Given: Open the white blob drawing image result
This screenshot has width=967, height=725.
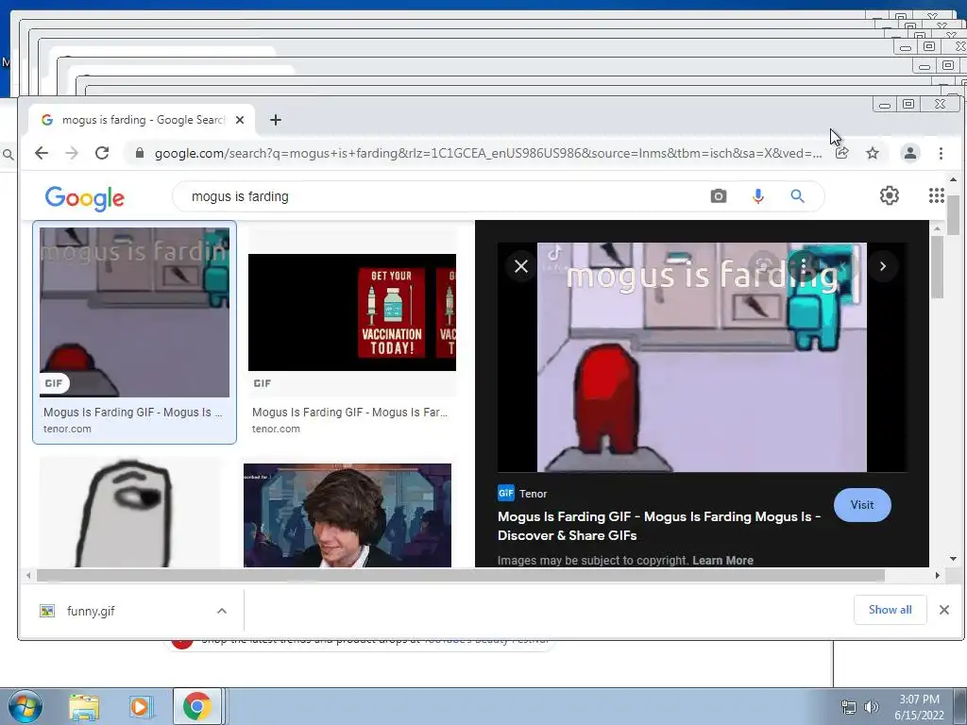Looking at the screenshot, I should pos(130,512).
